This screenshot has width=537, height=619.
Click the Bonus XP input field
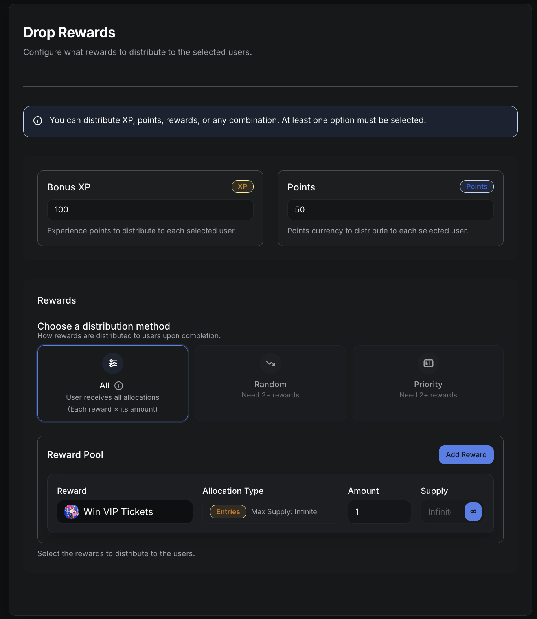[x=150, y=210]
